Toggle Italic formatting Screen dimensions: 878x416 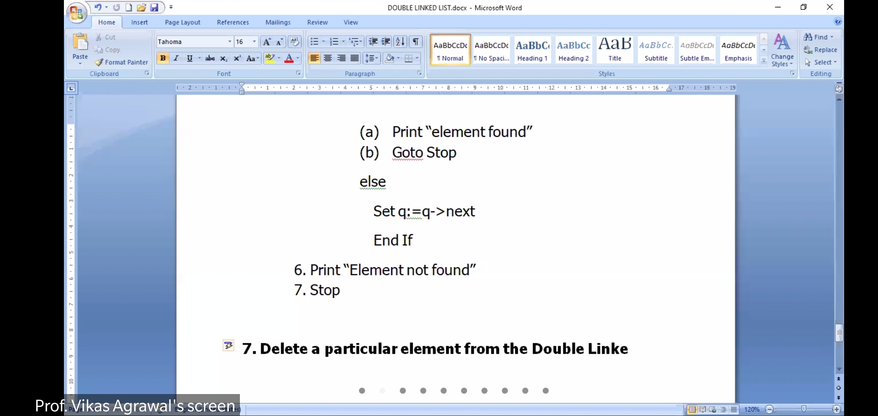click(176, 58)
